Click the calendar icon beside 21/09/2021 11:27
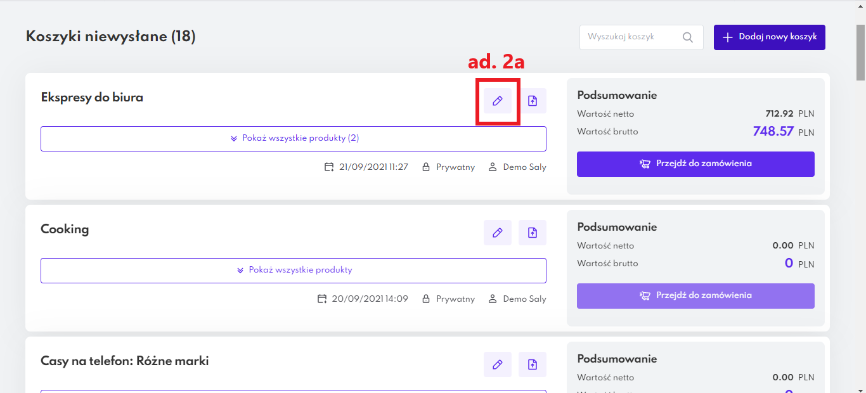The width and height of the screenshot is (866, 393). 329,167
